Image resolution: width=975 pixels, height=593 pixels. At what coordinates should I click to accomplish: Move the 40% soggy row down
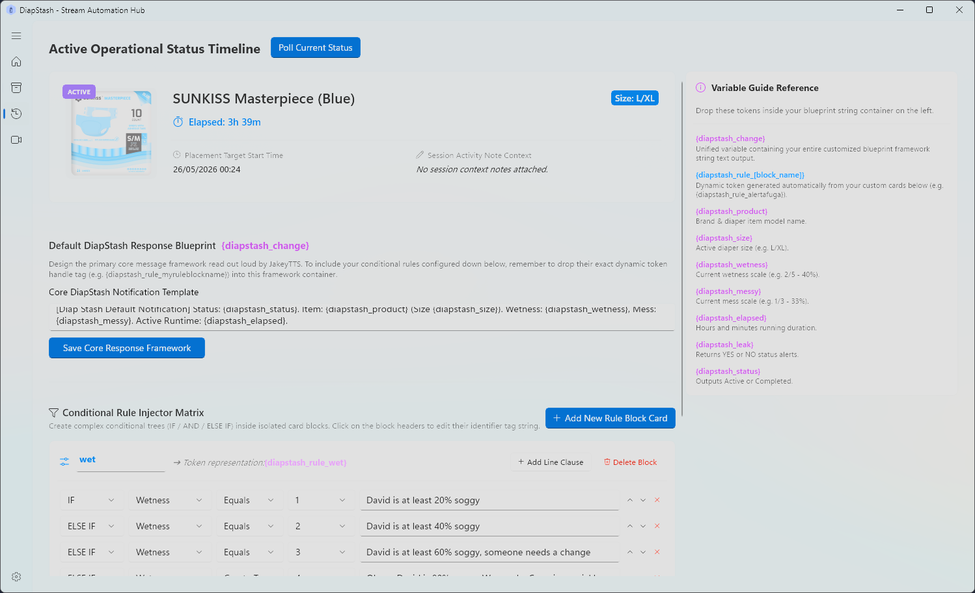(643, 526)
